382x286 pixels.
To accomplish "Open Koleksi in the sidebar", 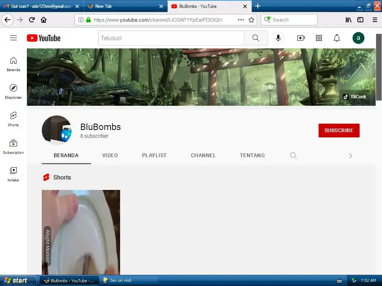I will click(13, 174).
